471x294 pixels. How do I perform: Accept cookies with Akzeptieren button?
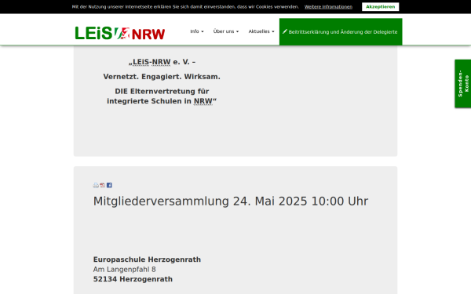click(x=380, y=6)
